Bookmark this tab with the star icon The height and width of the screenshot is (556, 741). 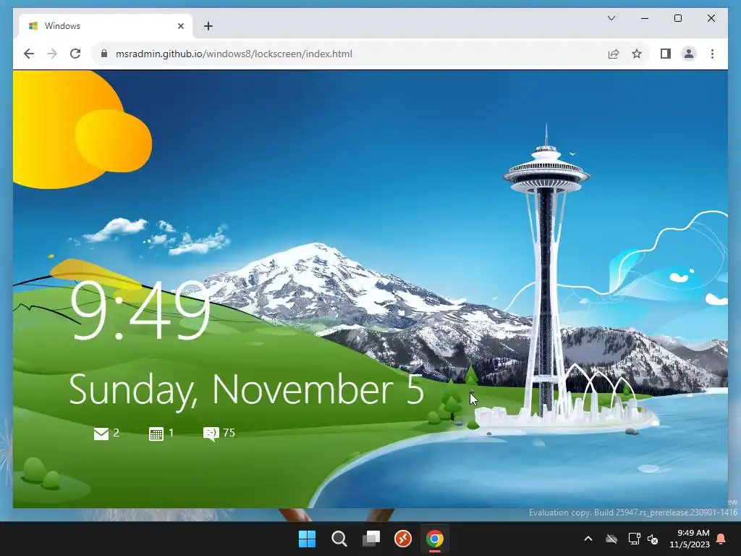(x=637, y=54)
